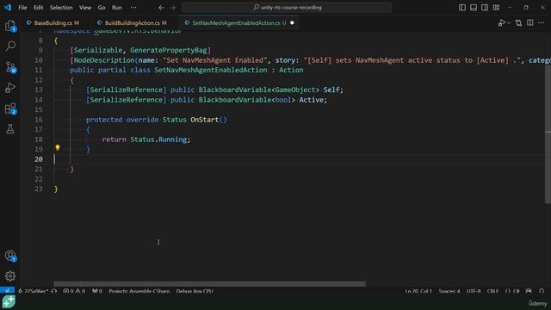Image resolution: width=551 pixels, height=310 pixels.
Task: Click the horizontal editor scrollbar
Action: [209, 283]
